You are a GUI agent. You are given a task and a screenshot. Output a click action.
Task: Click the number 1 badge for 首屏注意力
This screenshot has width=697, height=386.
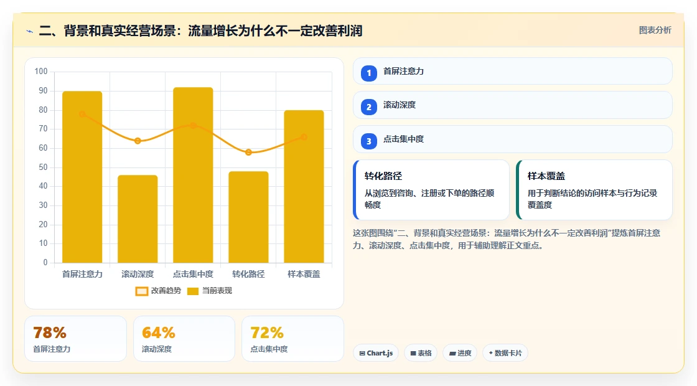click(x=368, y=73)
